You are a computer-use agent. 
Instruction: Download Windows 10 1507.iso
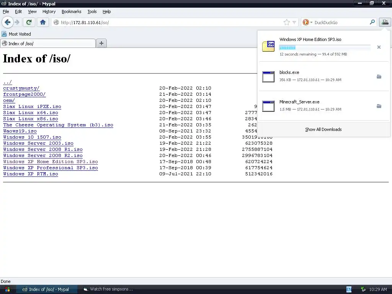click(32, 137)
